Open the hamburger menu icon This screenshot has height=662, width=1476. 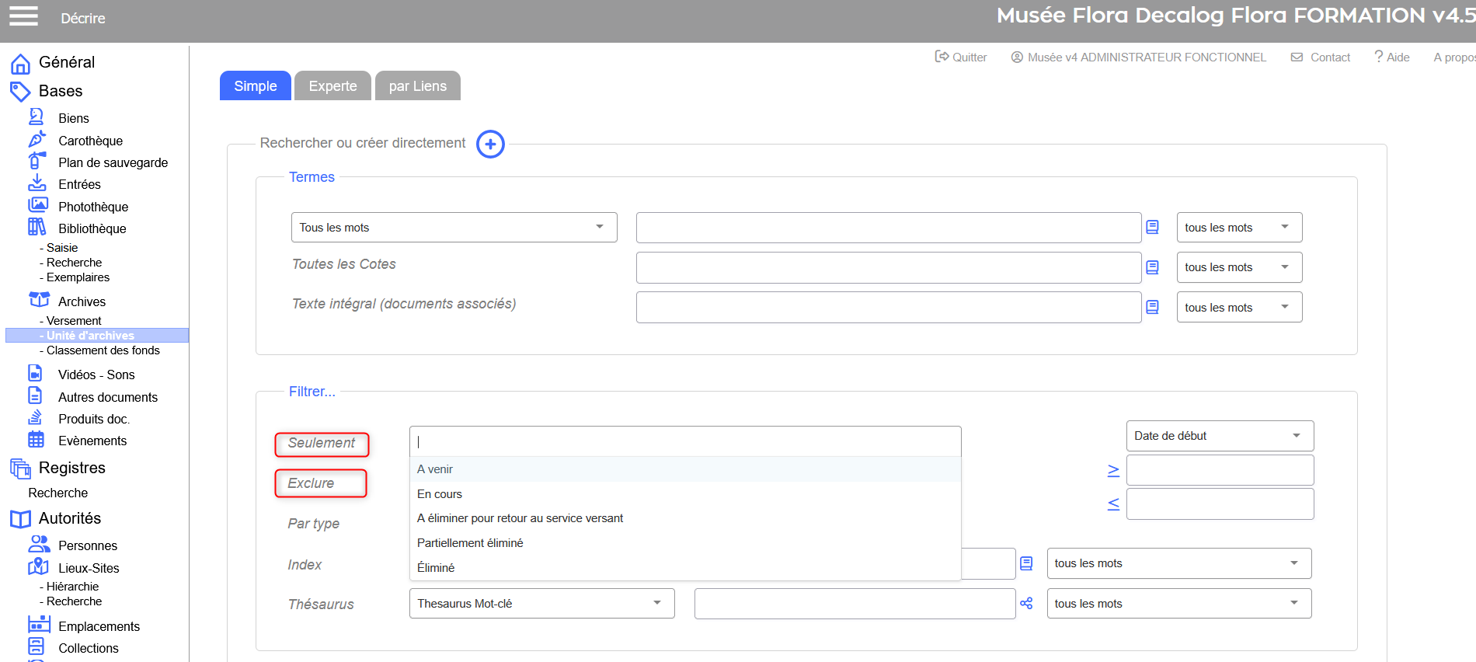click(23, 16)
